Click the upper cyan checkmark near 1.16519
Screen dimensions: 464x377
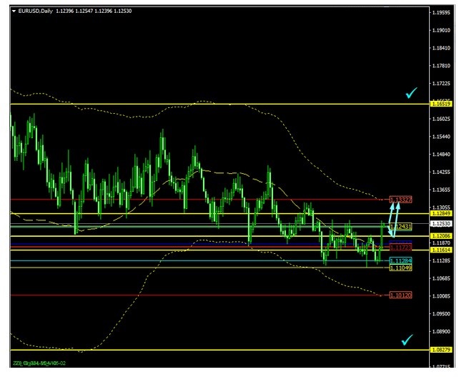coord(411,94)
